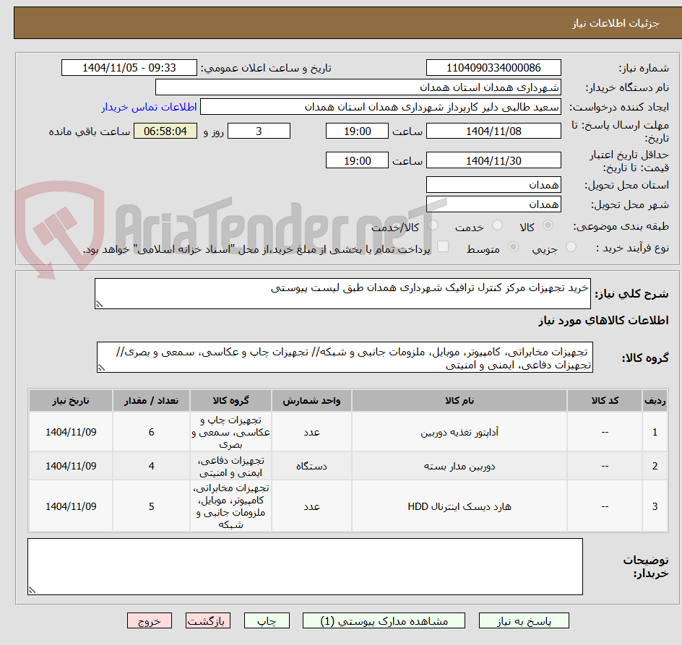Click the دوربین مدار بسته item name
Image resolution: width=682 pixels, height=645 pixels.
[x=459, y=467]
